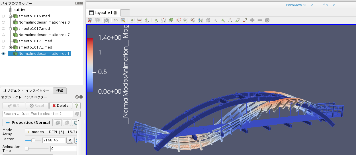Add a new layout tab with plus

point(125,13)
